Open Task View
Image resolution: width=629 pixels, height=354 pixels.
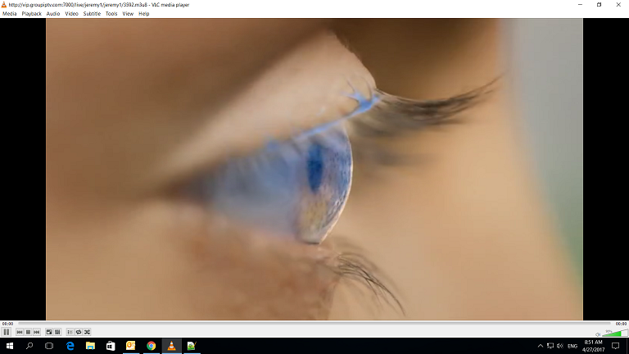click(49, 346)
